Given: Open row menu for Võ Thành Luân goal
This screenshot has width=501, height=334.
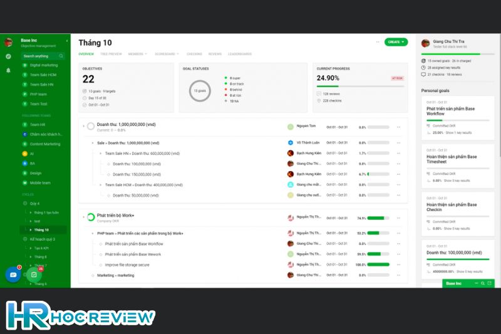Looking at the screenshot, I should [x=398, y=143].
